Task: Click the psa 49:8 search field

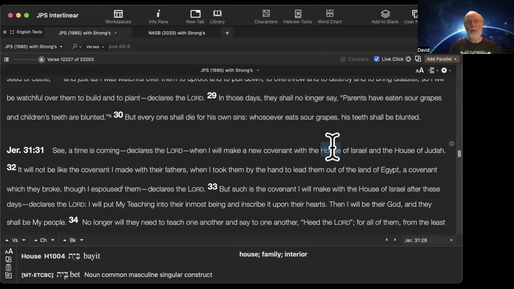Action: click(120, 47)
